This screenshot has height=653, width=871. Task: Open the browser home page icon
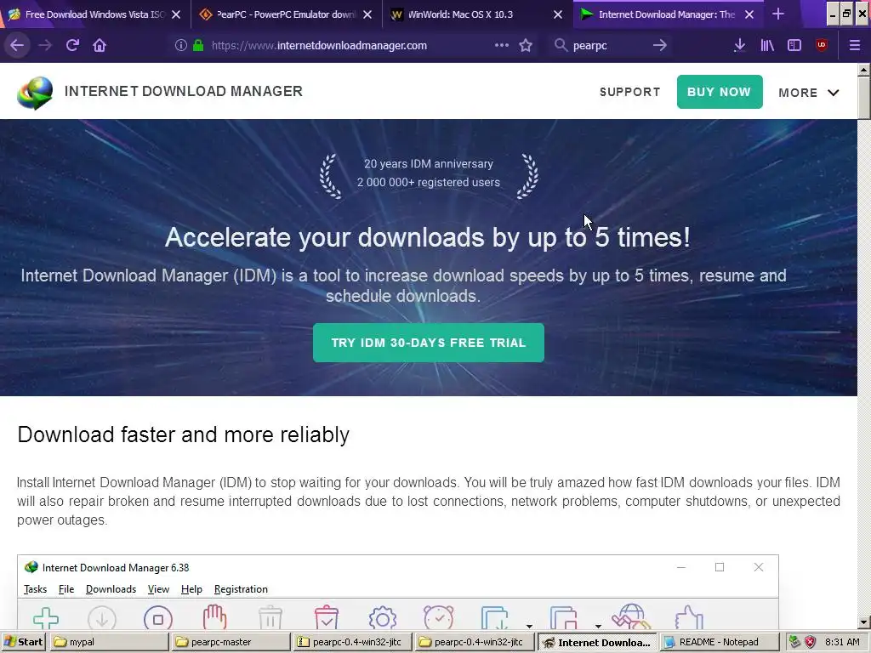100,46
